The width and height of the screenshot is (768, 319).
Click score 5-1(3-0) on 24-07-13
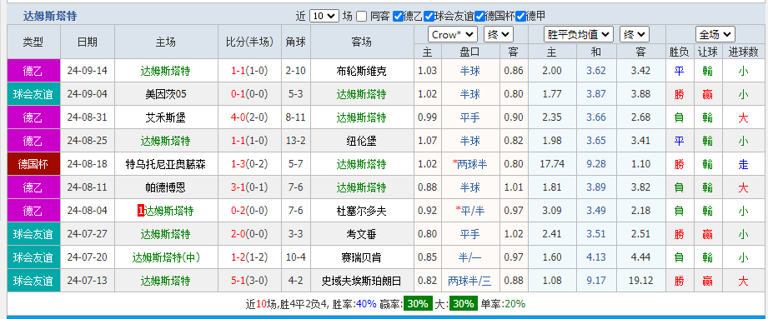[250, 281]
